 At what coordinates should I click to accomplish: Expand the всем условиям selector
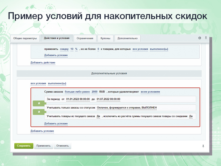point(150,92)
